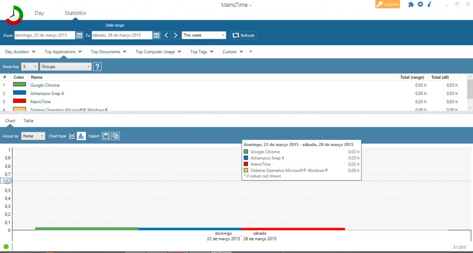Click the help question mark icon
The width and height of the screenshot is (473, 253).
pyautogui.click(x=97, y=67)
